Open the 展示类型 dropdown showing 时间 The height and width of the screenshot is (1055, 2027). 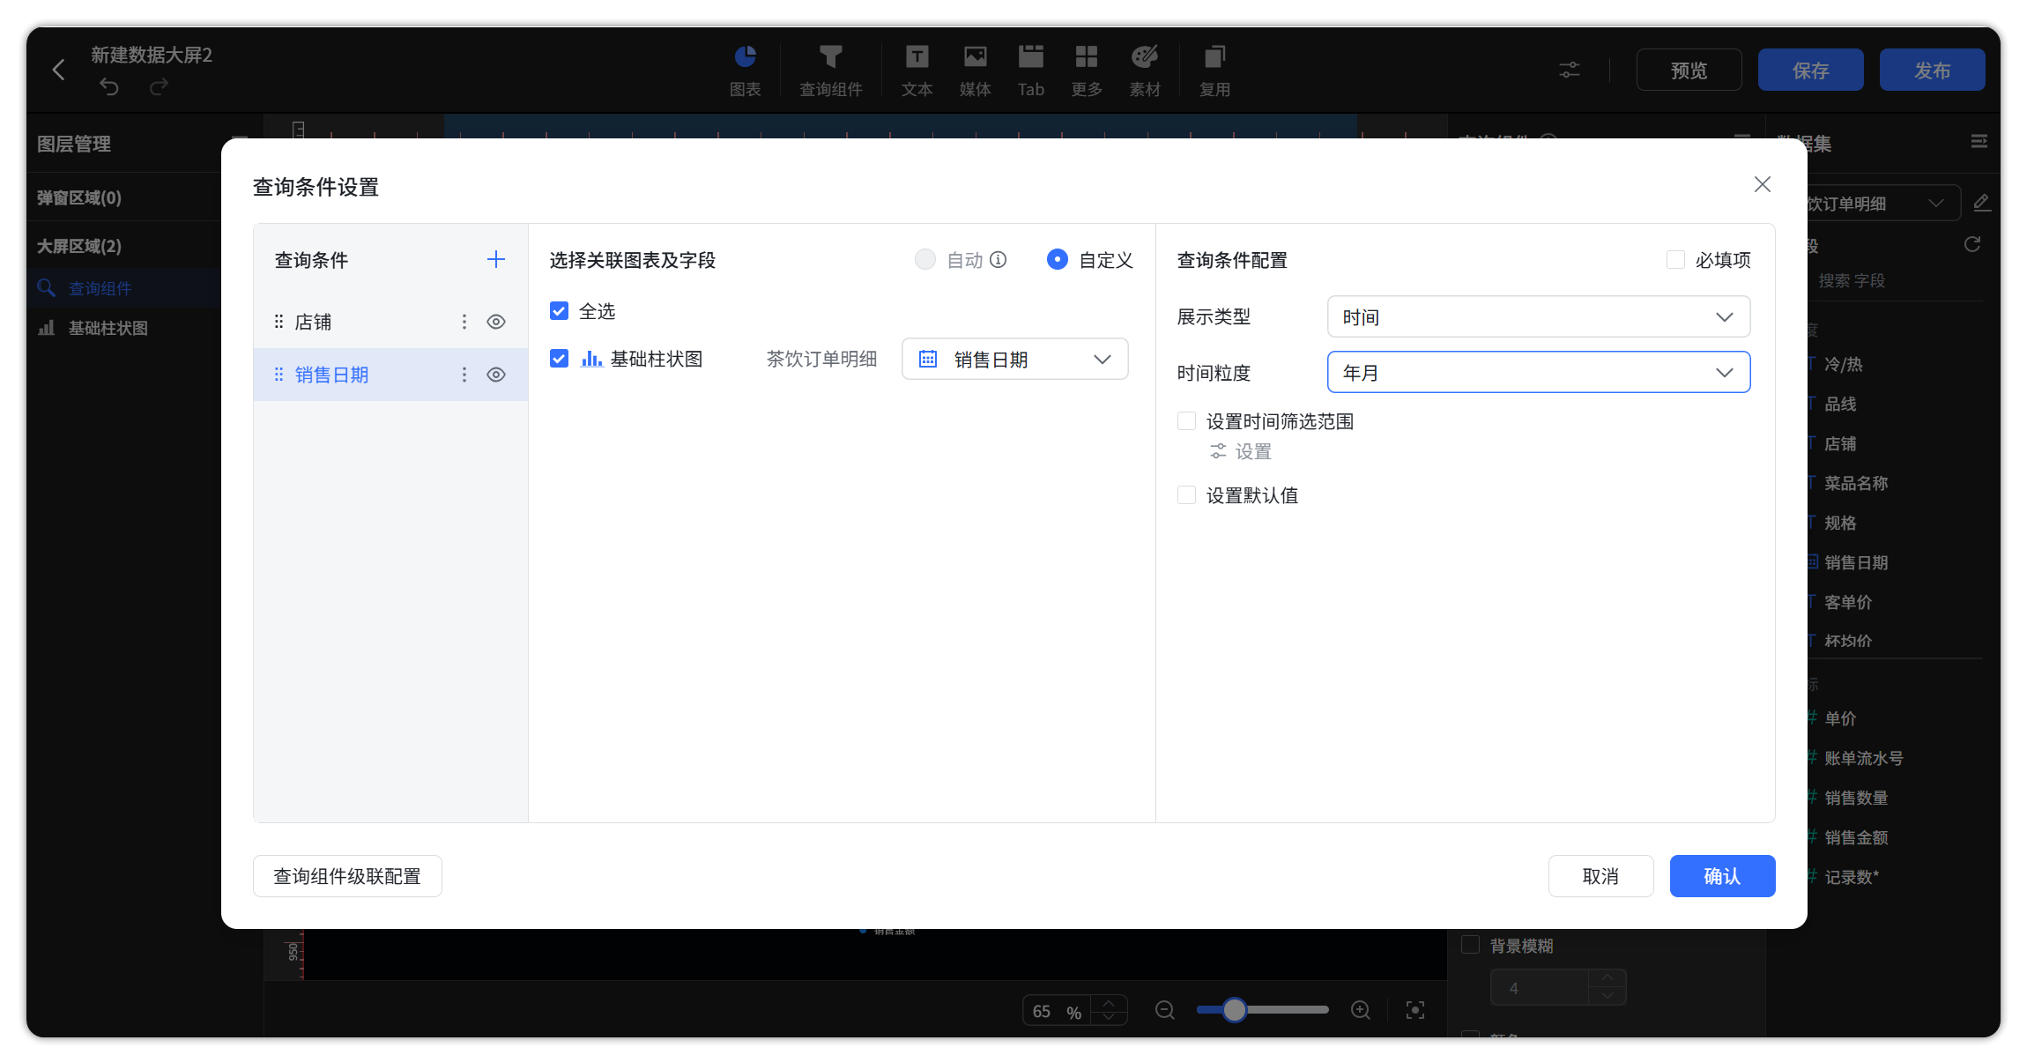click(1539, 316)
